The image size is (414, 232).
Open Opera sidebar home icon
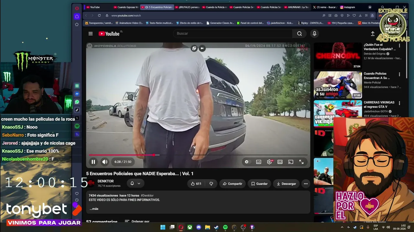tap(77, 16)
